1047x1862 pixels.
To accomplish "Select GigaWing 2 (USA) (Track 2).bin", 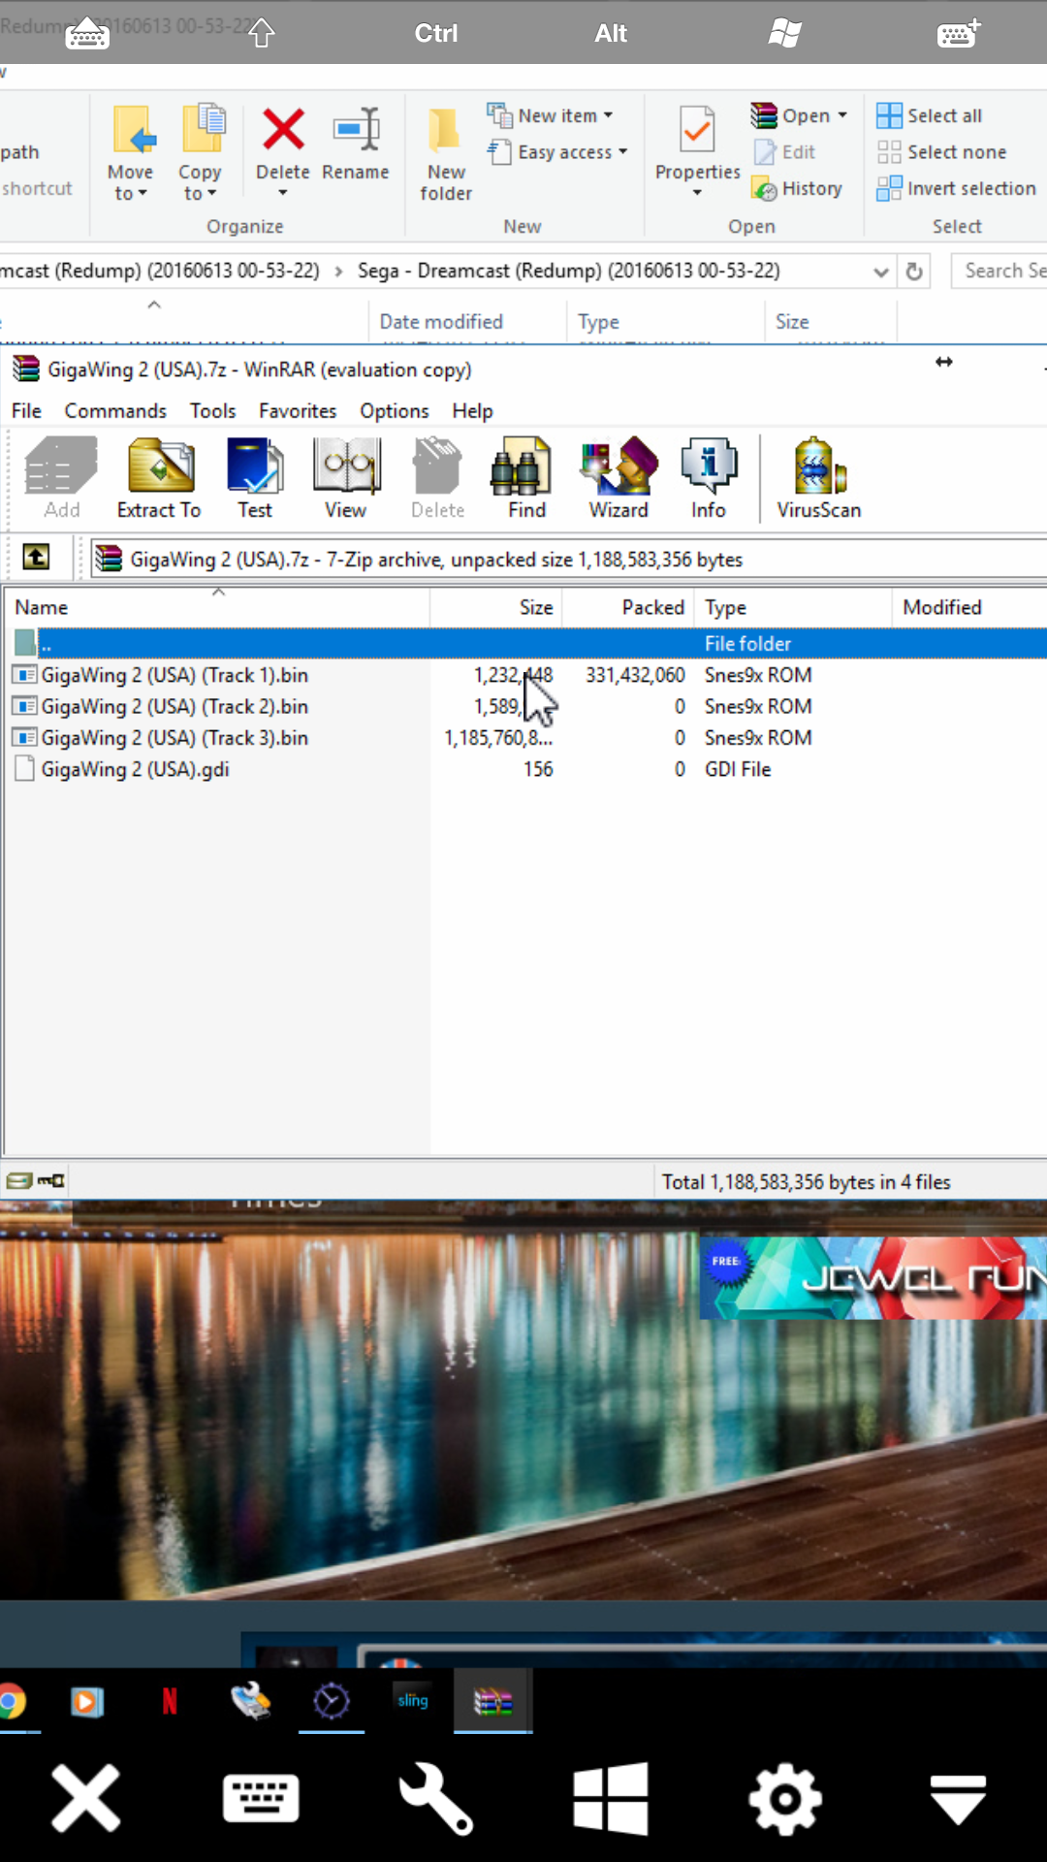I will pyautogui.click(x=174, y=707).
